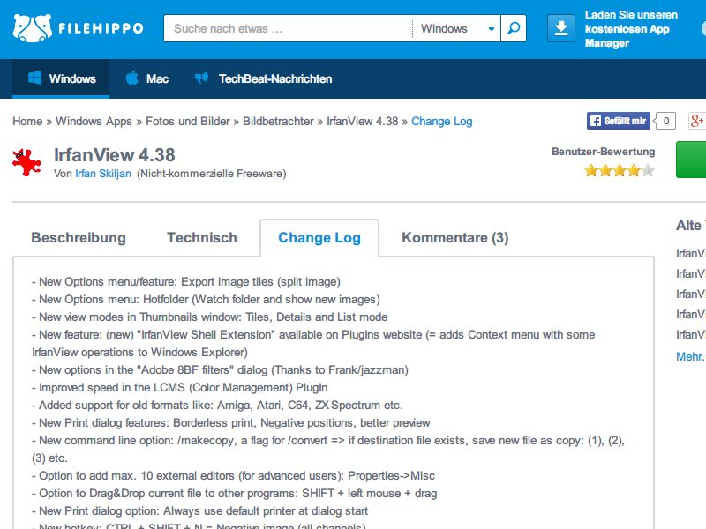The width and height of the screenshot is (706, 529).
Task: Click changelog line about LCMS PlugIn speed
Action: pyautogui.click(x=180, y=388)
